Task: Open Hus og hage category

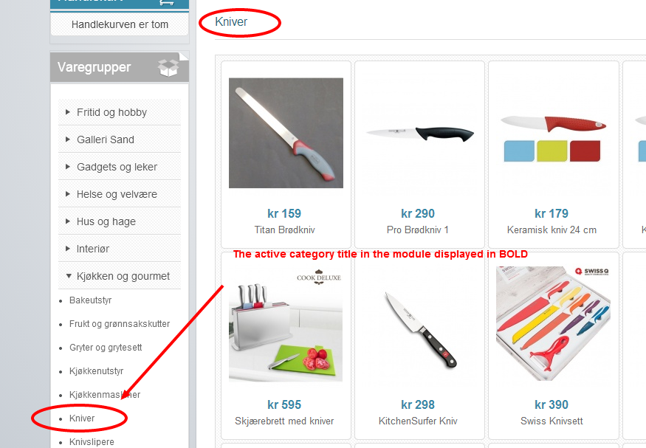Action: pyautogui.click(x=106, y=221)
